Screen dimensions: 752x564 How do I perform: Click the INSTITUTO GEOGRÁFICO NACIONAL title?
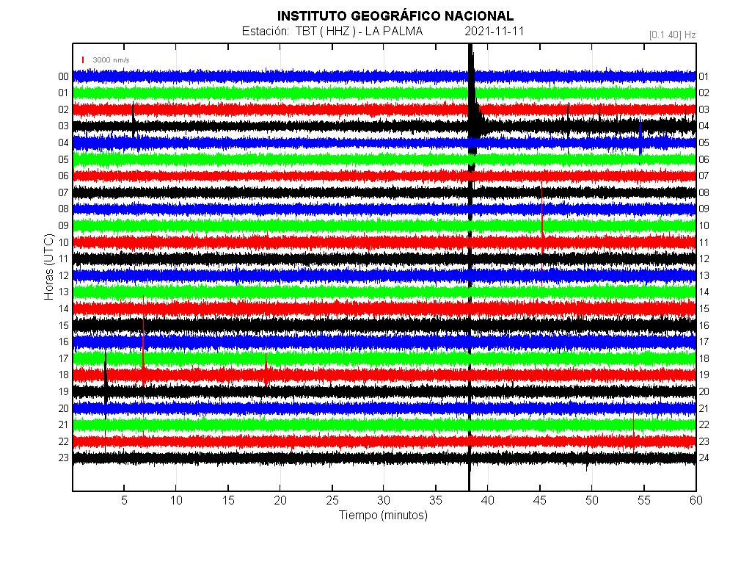point(395,16)
